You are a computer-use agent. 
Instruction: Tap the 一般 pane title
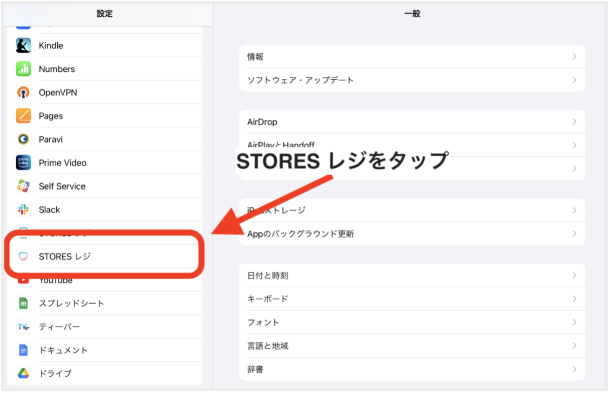pos(412,13)
